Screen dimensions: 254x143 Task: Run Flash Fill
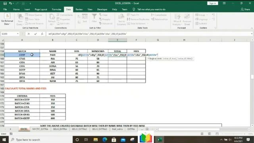[133, 15]
